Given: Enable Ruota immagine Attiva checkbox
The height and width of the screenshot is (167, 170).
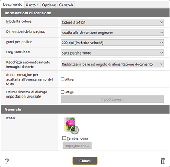Looking at the screenshot, I should 63,79.
